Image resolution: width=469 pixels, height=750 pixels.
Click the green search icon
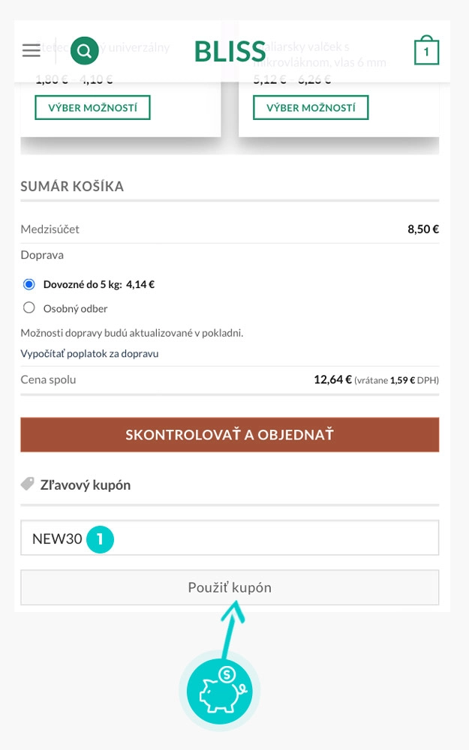click(84, 49)
